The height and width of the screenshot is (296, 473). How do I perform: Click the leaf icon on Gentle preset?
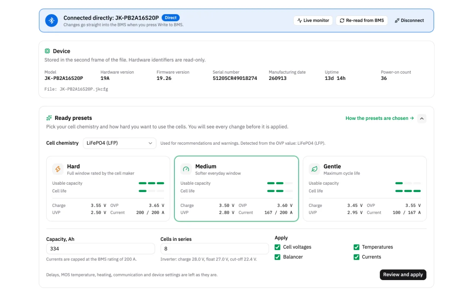pos(314,169)
